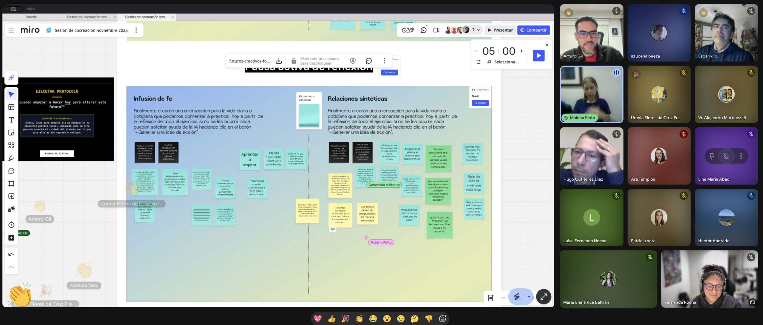Hold the lock icon to unlock
Screen dimensions: 763x325
(x=294, y=61)
